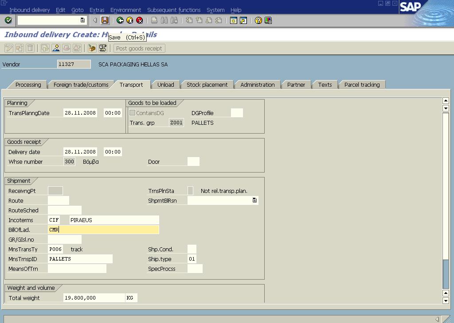
Task: Click the Header hat icon
Action: coord(67,48)
